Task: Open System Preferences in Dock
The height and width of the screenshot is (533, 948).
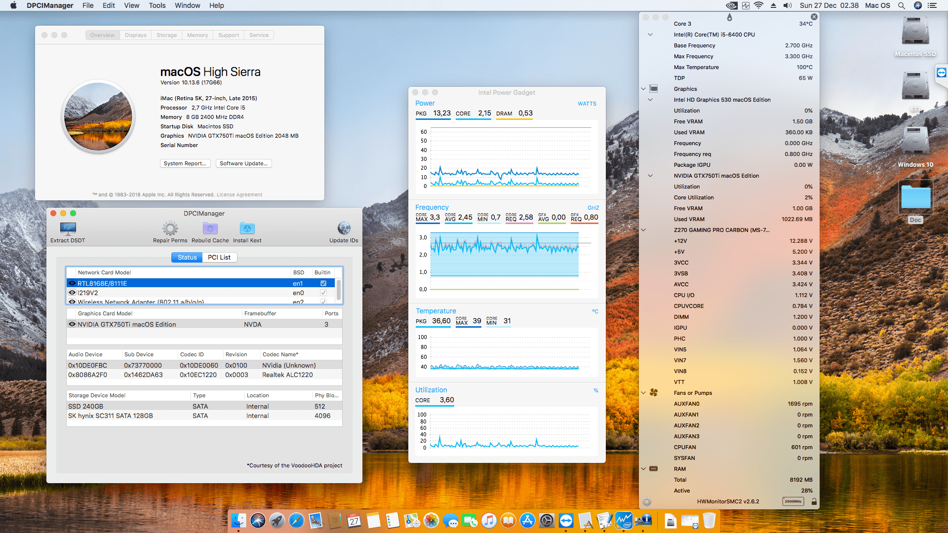Action: coord(547,520)
